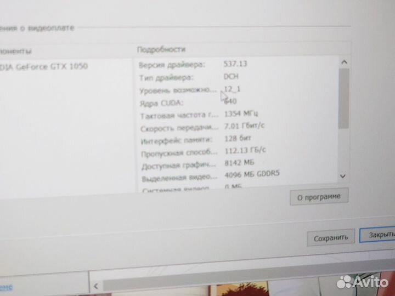This screenshot has width=395, height=296.
Task: Click the 640 CUDA cores value
Action: (230, 101)
